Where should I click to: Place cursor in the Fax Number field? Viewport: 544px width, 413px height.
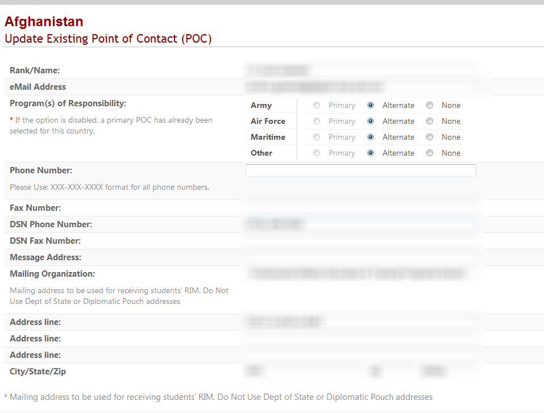[360, 208]
